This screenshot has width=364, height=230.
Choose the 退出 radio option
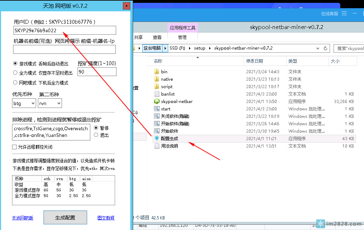coord(96,135)
